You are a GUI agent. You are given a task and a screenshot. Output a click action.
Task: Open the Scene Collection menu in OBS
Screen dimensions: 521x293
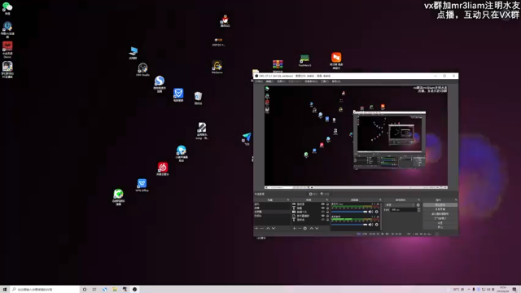pos(311,81)
